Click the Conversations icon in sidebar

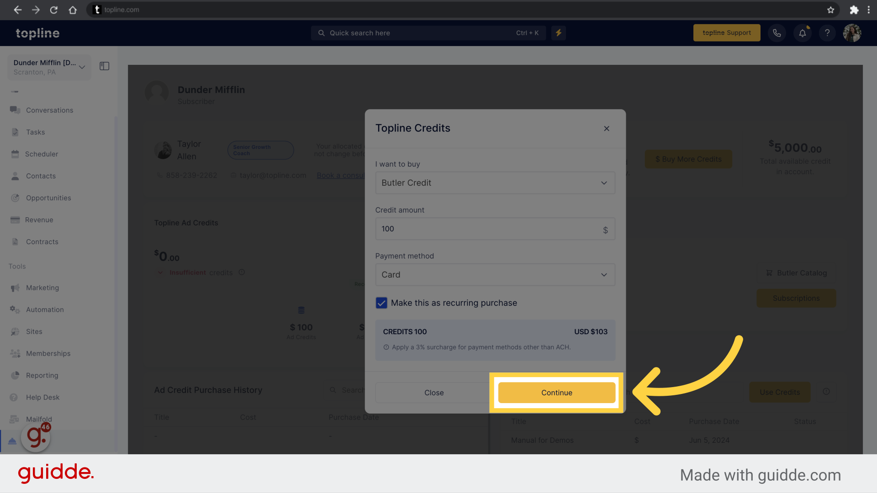(15, 110)
